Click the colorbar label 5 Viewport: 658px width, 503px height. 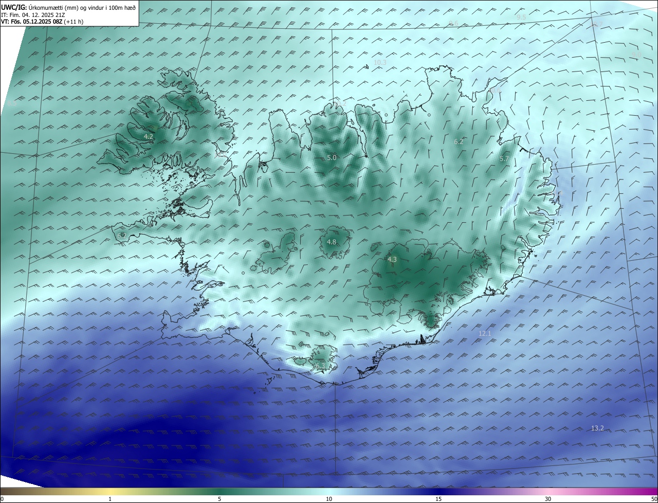point(220,499)
